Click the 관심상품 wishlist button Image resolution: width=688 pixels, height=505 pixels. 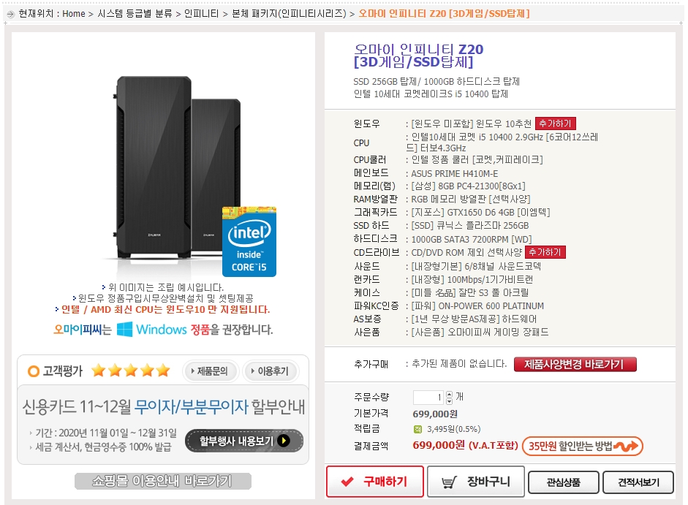coord(564,482)
